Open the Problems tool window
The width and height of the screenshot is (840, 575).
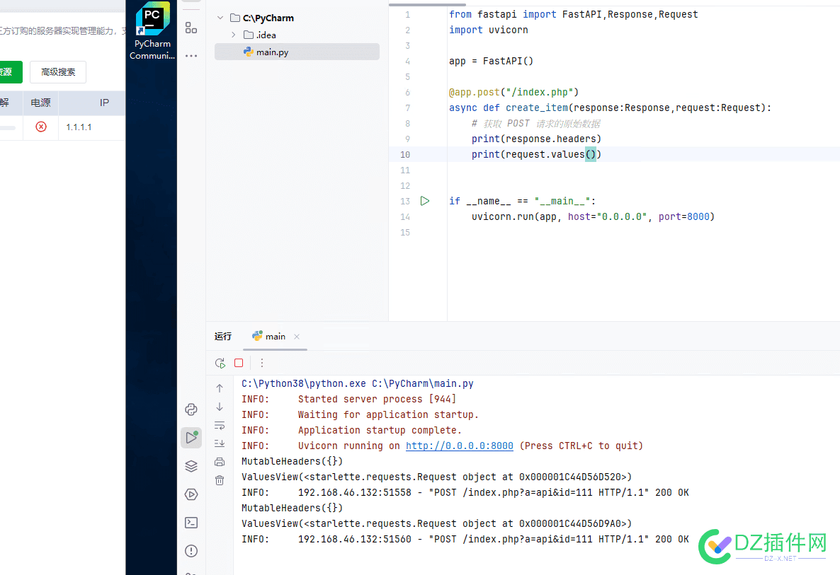[x=191, y=550]
